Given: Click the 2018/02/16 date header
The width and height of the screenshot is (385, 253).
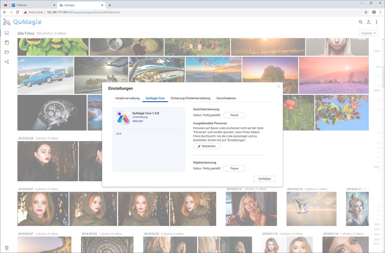Looking at the screenshot, I should [x=295, y=189].
